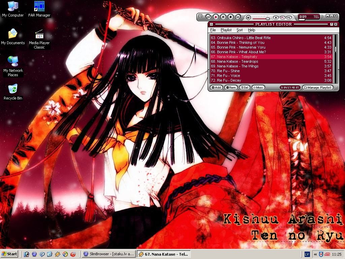345x259 pixels.
Task: Open the ATI tray icon
Action: pos(327,254)
